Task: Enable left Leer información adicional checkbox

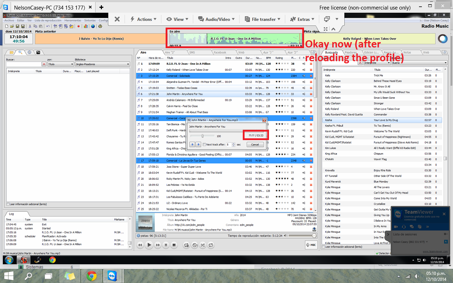Action: pyautogui.click(x=8, y=204)
